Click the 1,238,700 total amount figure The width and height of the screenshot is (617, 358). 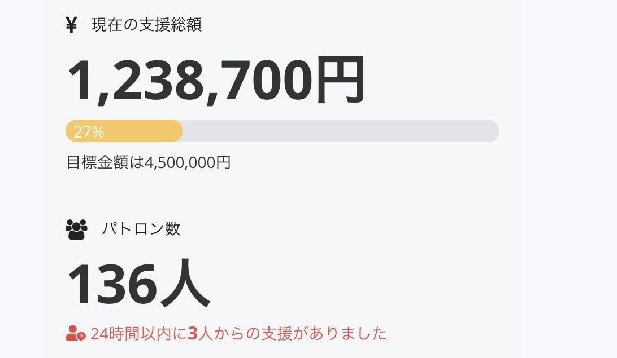189,80
